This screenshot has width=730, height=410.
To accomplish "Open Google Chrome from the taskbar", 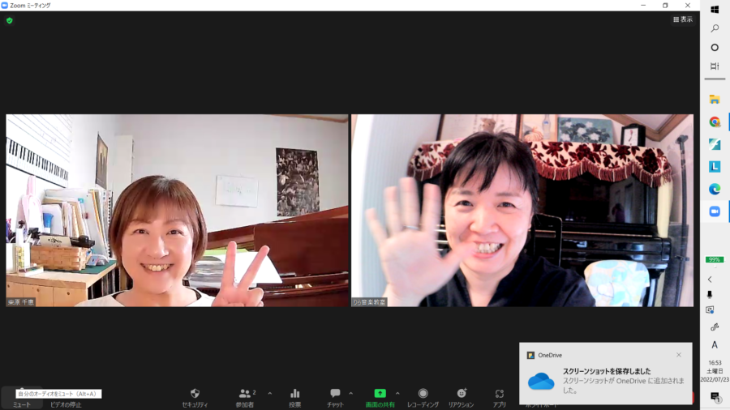I will tap(715, 122).
